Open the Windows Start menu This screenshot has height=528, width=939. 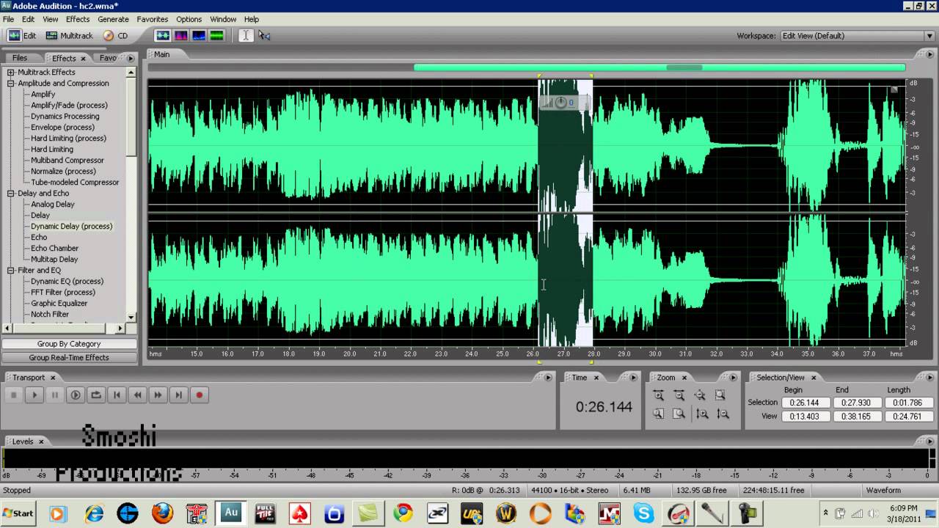[x=19, y=513]
